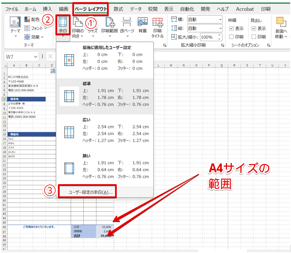Click the 背景 background icon
Screen dimensions: 291x253
click(x=143, y=22)
